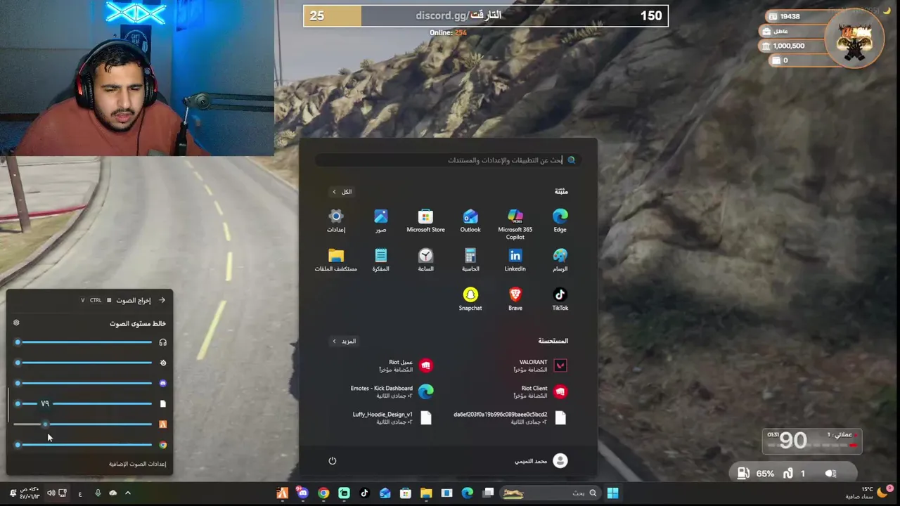
Task: Open the da6ef203f0a19b996c089baee0c5bcd2 file
Action: click(x=510, y=417)
